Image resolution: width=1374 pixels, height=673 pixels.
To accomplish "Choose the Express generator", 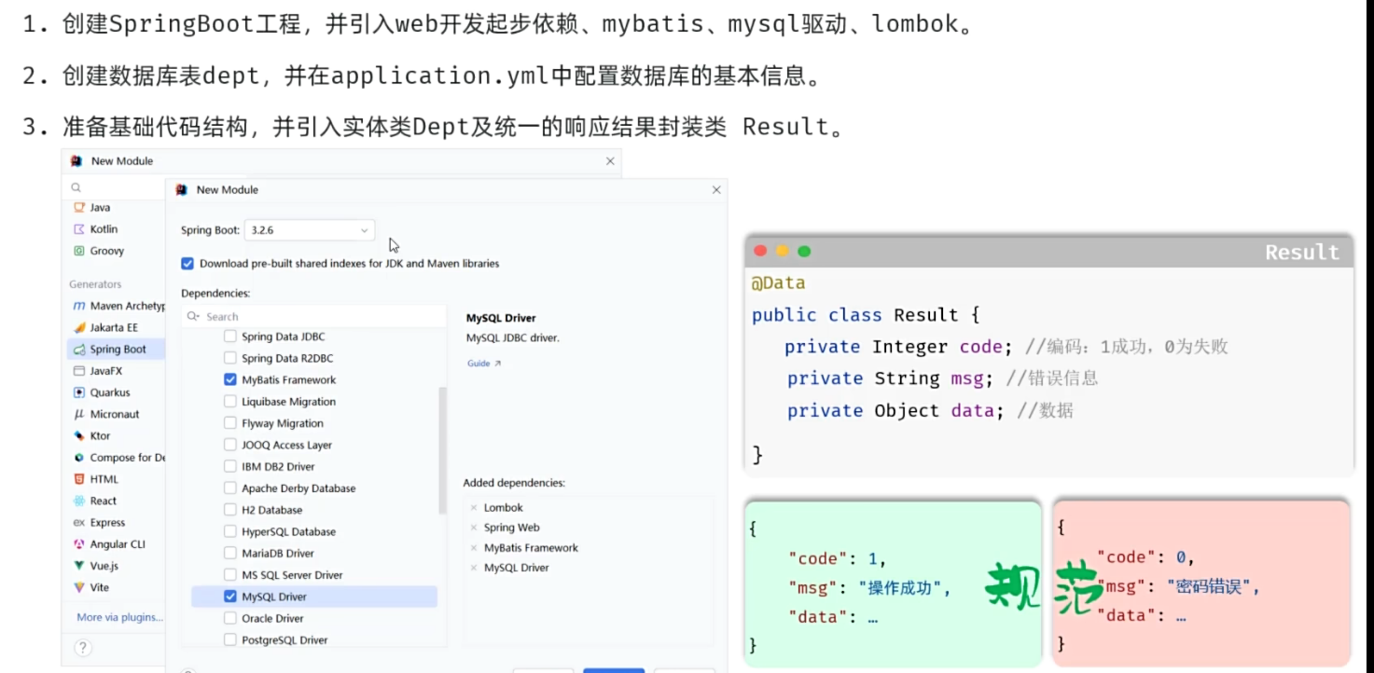I will tap(99, 523).
